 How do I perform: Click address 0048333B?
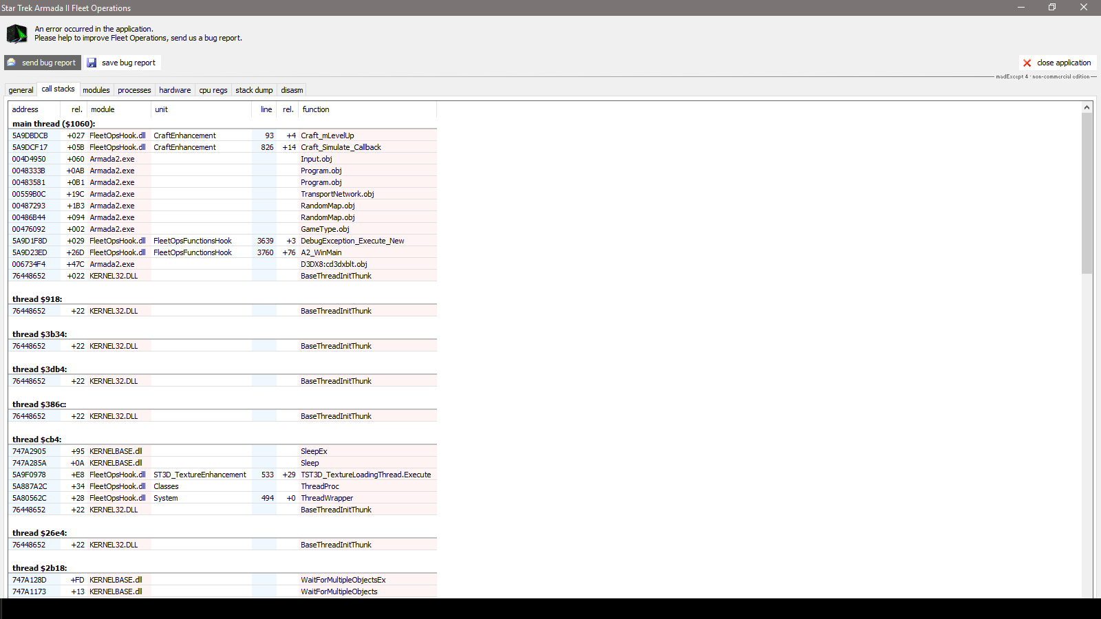(29, 171)
